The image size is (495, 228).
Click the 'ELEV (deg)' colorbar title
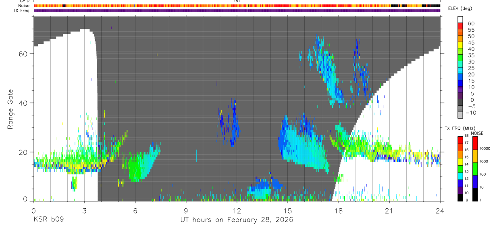point(460,8)
